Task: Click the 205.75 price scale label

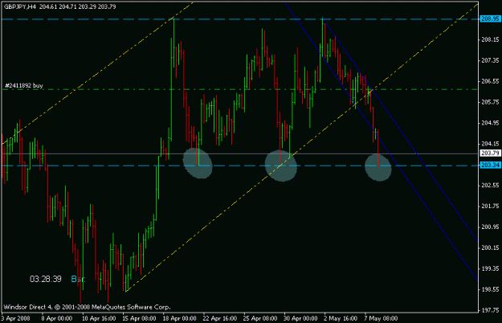Action: pos(490,102)
